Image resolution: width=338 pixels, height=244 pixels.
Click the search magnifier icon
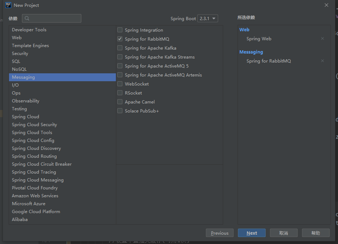(27, 18)
